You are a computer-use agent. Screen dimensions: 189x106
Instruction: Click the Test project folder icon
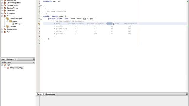tap(5, 32)
